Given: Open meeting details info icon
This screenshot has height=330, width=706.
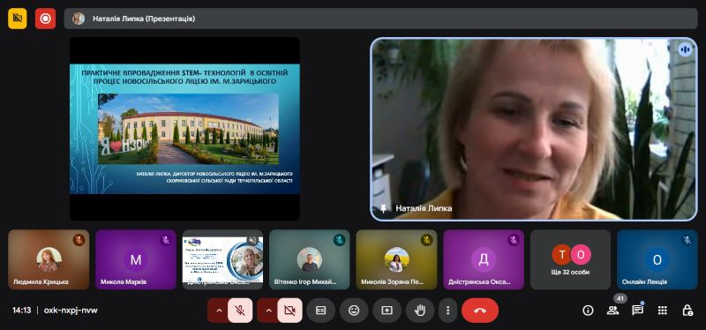Looking at the screenshot, I should tap(588, 311).
